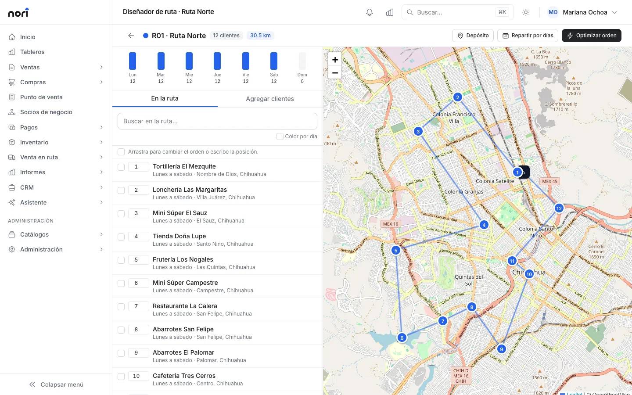The image size is (632, 395).
Task: Open the notifications bell
Action: click(x=370, y=12)
